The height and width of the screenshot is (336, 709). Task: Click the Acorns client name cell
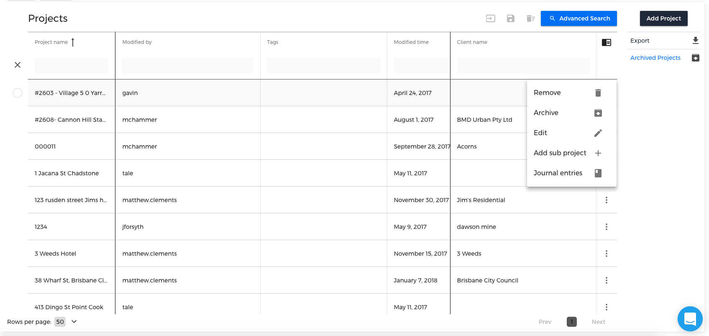tap(467, 146)
